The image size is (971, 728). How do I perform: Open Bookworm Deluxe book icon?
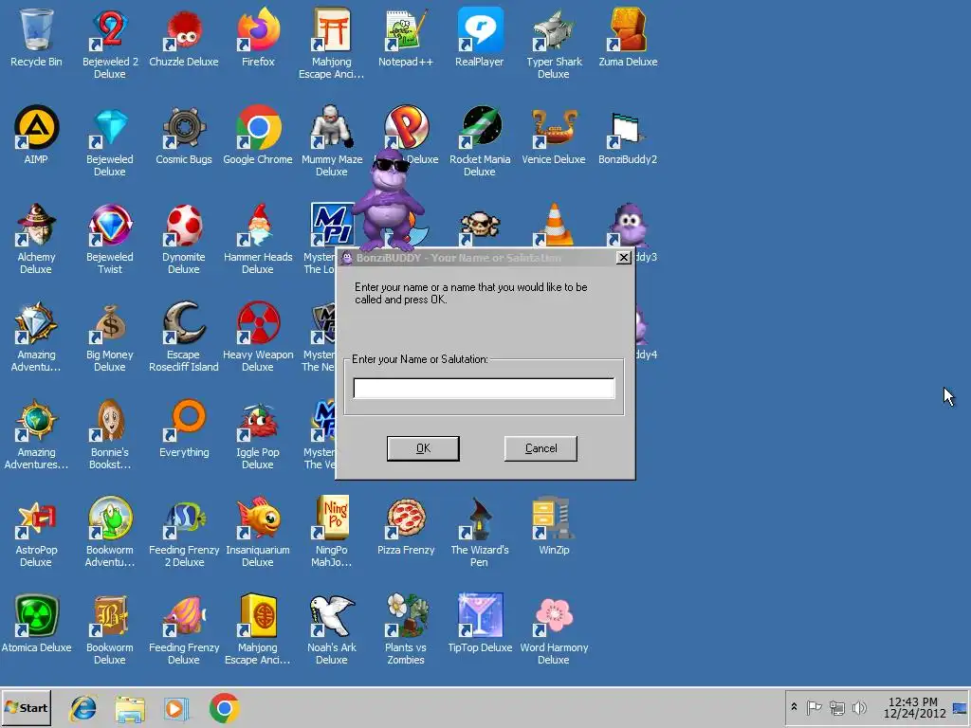click(110, 616)
